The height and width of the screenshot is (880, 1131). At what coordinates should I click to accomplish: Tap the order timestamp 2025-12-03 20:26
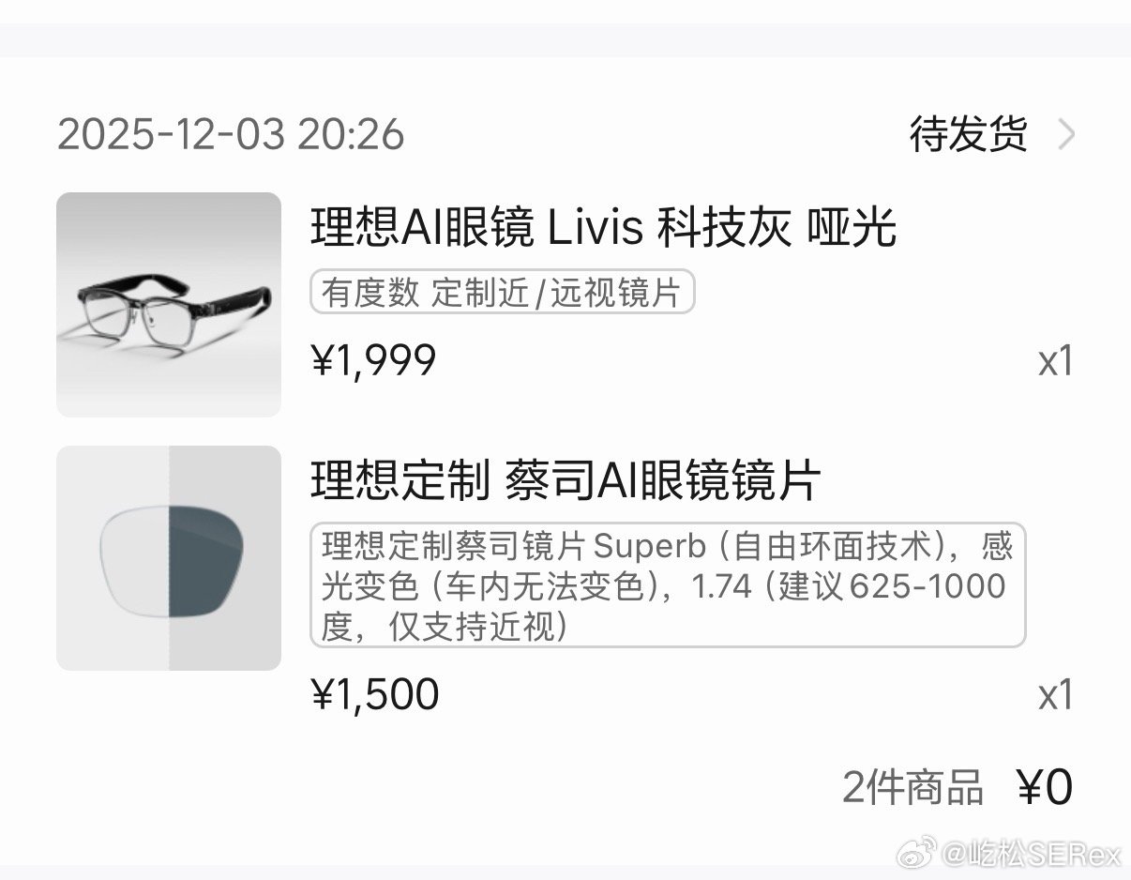[x=231, y=135]
